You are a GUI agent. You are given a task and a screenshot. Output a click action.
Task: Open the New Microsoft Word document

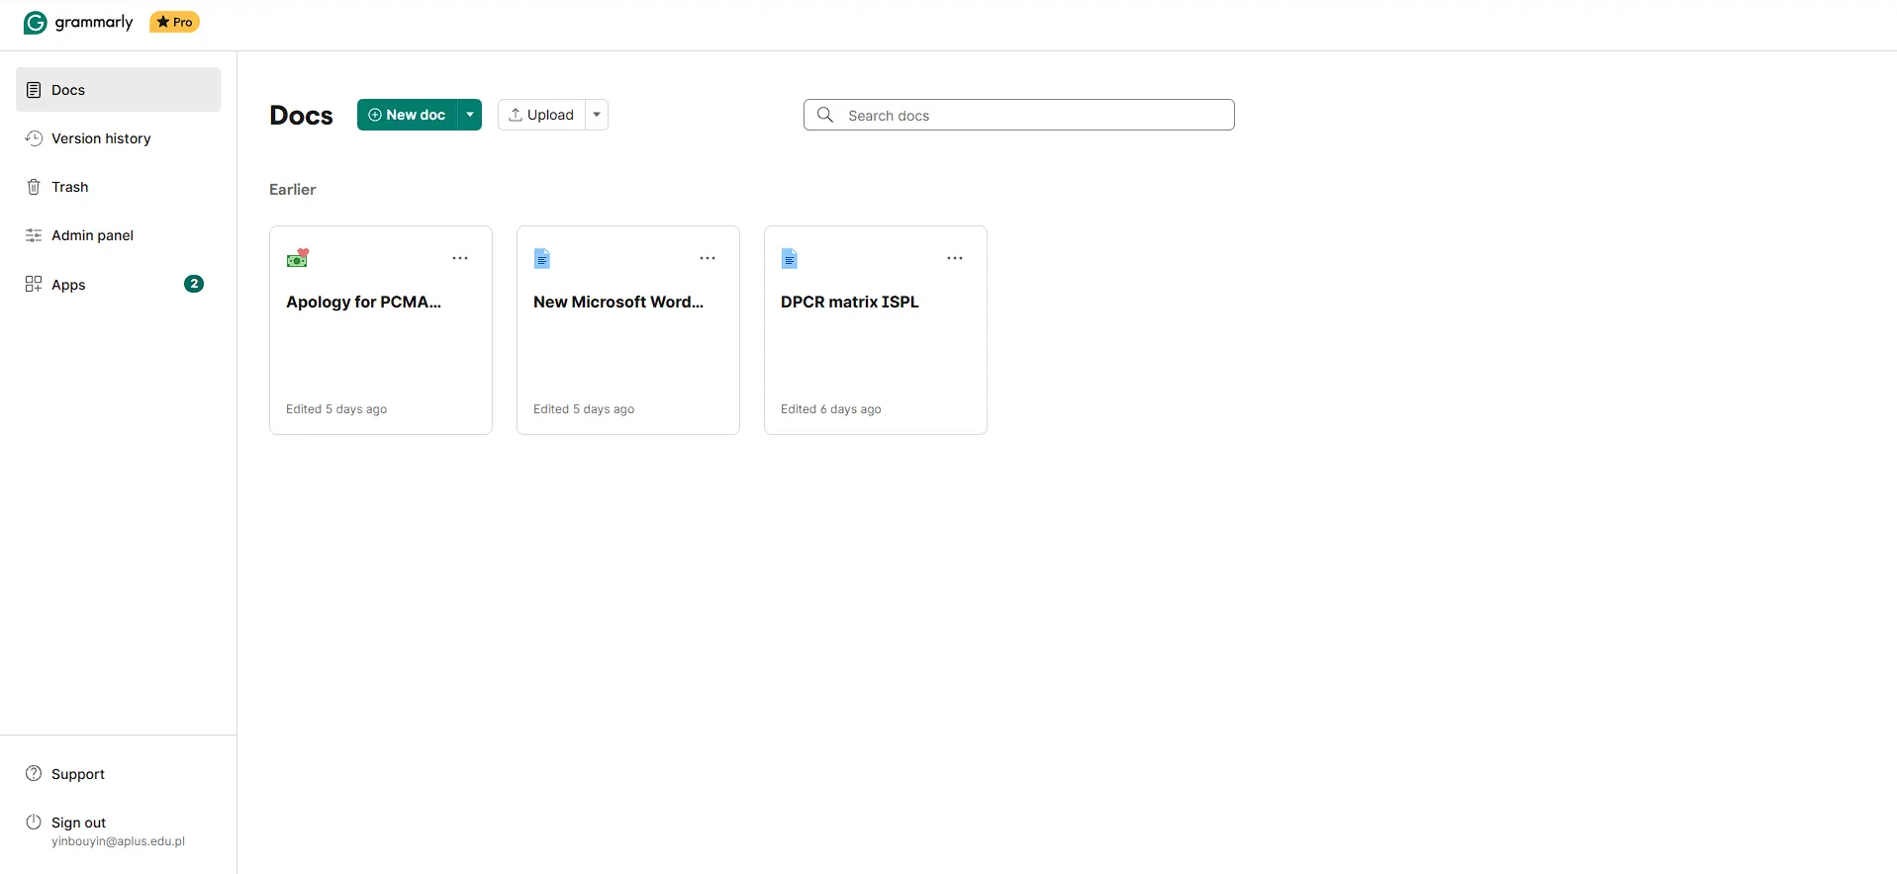pyautogui.click(x=628, y=330)
